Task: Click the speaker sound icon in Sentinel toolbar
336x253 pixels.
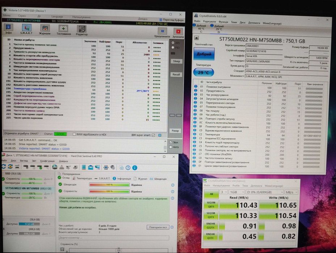Action: [x=113, y=168]
